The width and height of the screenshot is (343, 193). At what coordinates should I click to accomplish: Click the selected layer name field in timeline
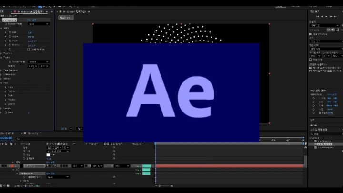(x=34, y=166)
